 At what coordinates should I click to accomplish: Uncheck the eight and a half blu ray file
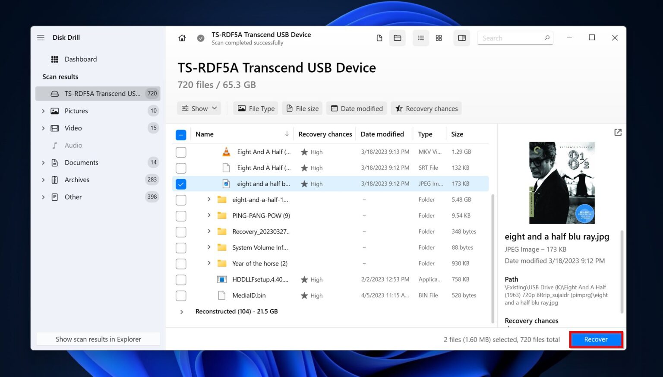pos(181,184)
